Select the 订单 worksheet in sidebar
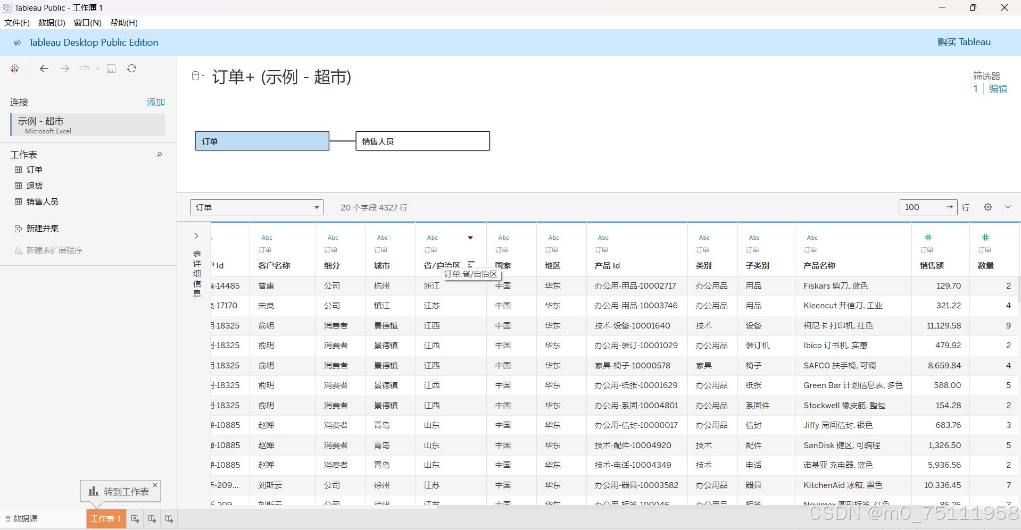 pos(35,170)
